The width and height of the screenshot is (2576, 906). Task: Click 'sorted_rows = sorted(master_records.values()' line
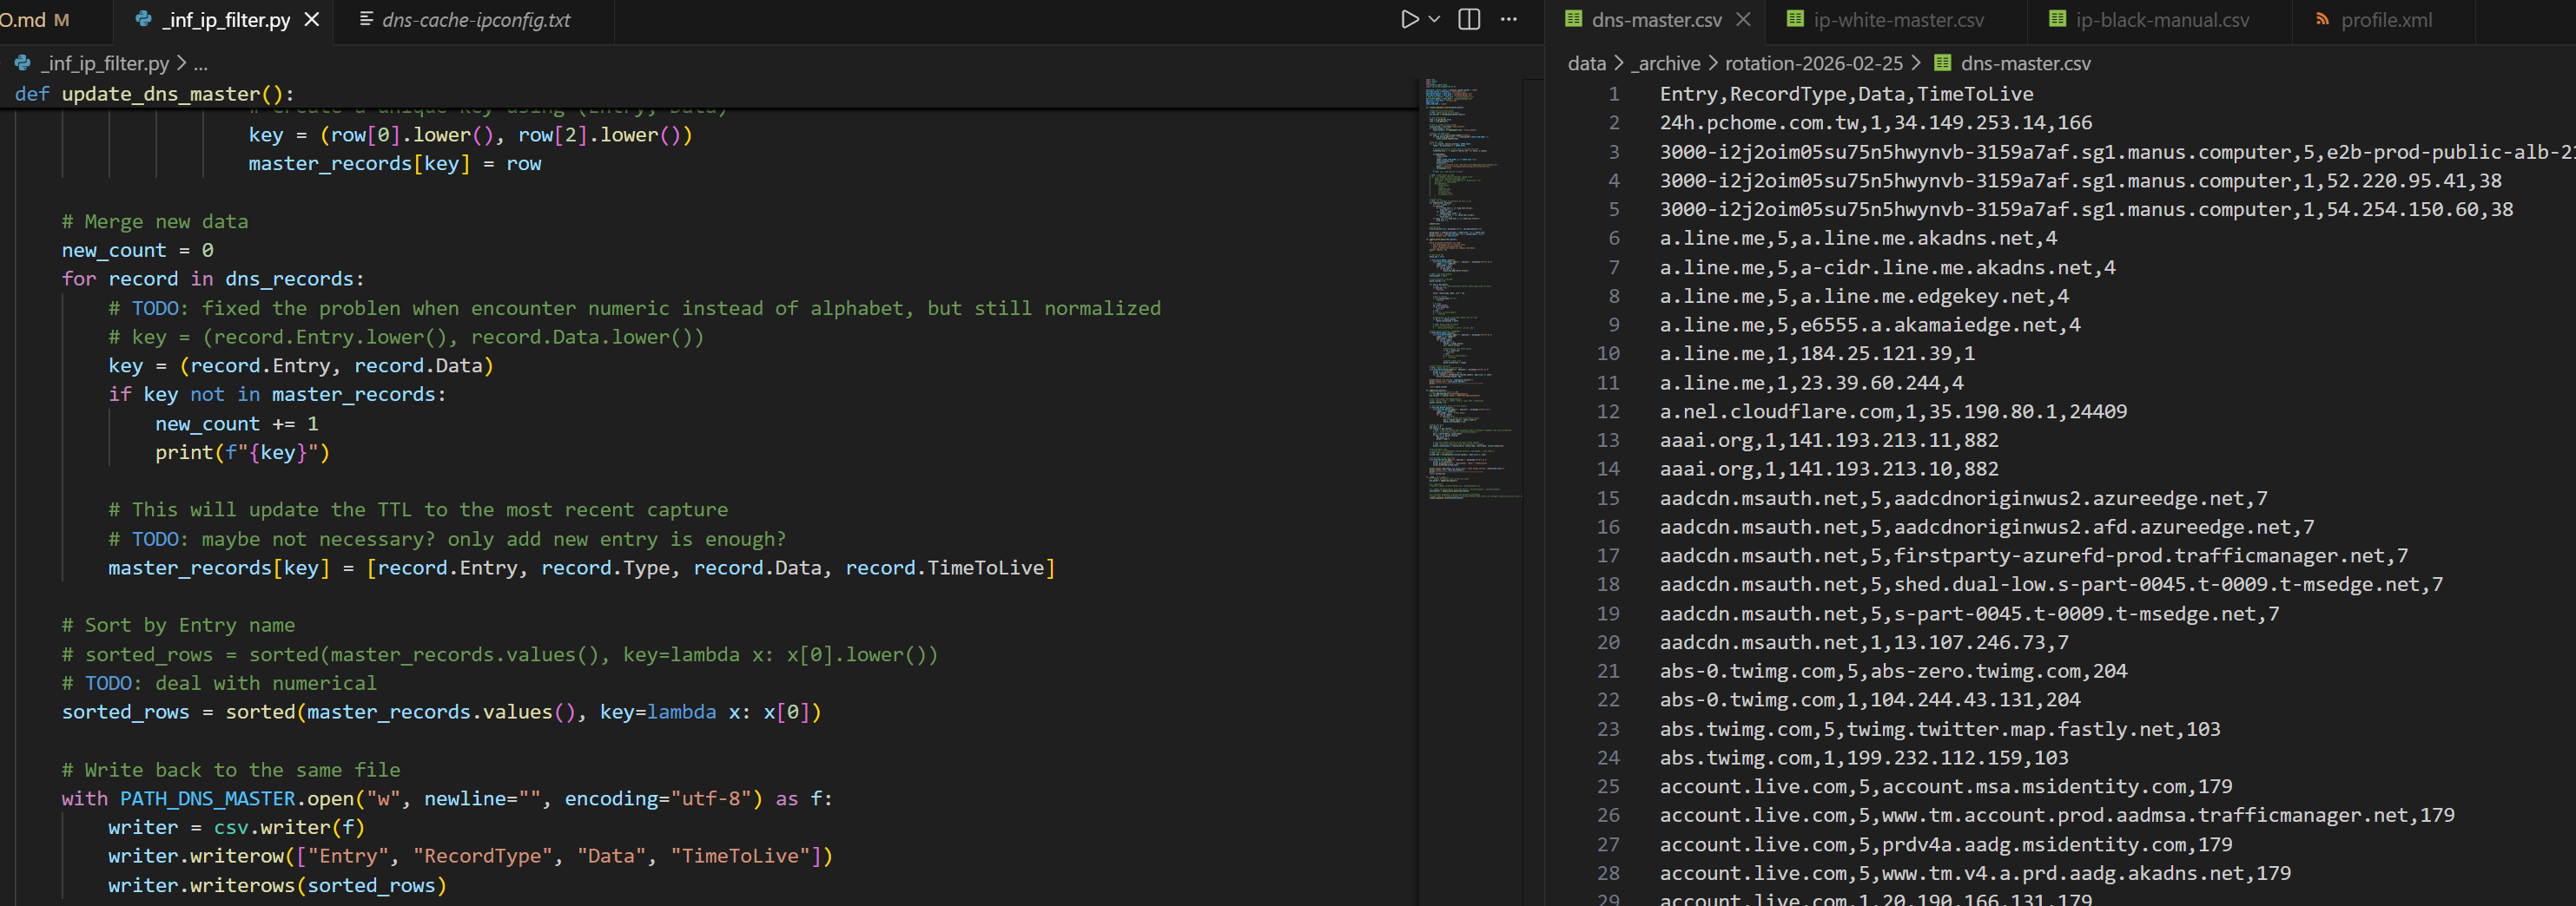(x=441, y=712)
